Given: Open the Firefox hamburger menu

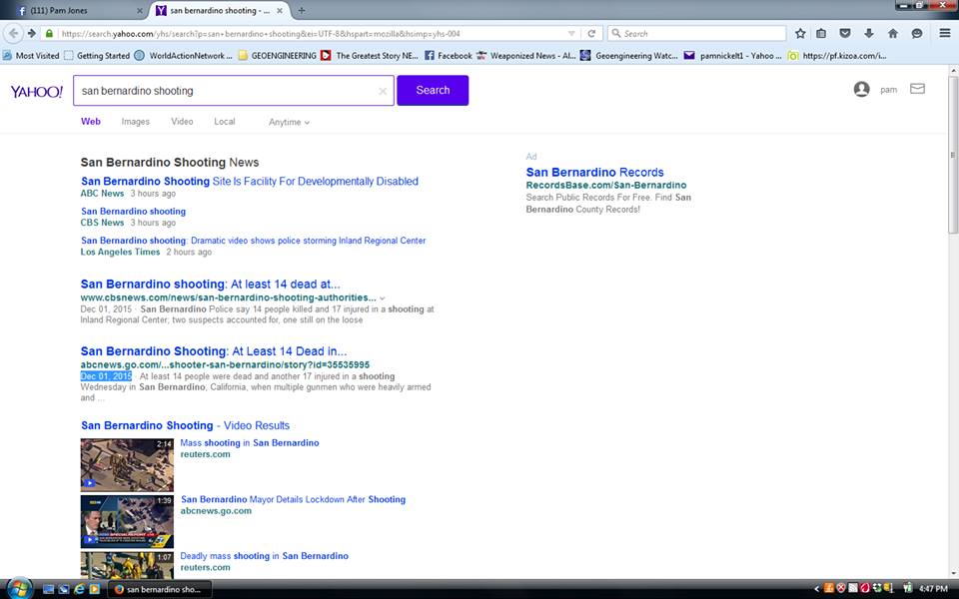Looking at the screenshot, I should 944,34.
